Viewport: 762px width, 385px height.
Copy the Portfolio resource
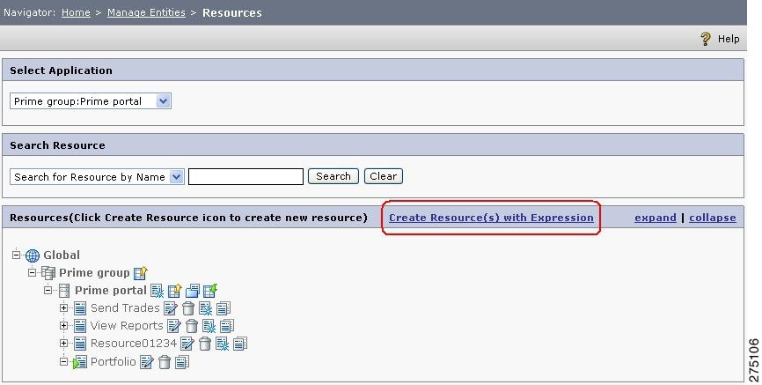182,362
